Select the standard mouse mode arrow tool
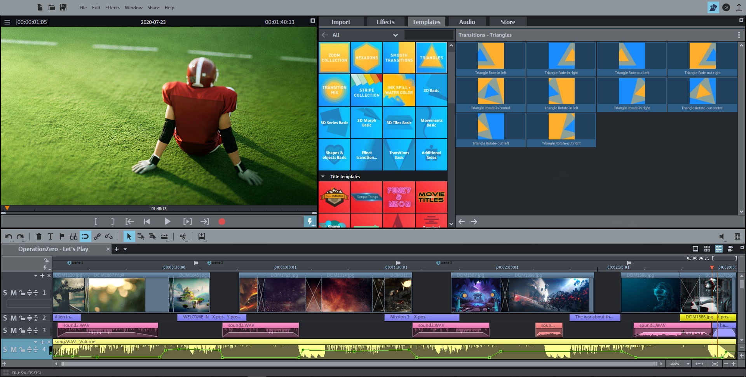This screenshot has width=746, height=377. (x=129, y=236)
